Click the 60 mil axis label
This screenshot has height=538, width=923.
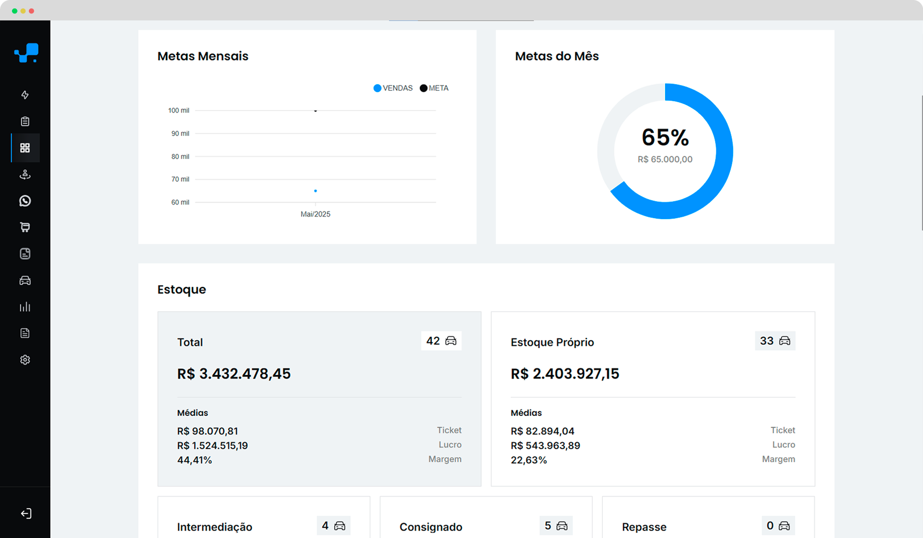tap(180, 202)
